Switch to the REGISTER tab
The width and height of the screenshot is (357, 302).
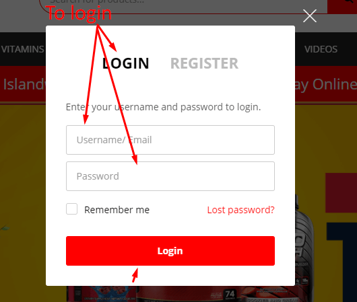click(x=204, y=63)
